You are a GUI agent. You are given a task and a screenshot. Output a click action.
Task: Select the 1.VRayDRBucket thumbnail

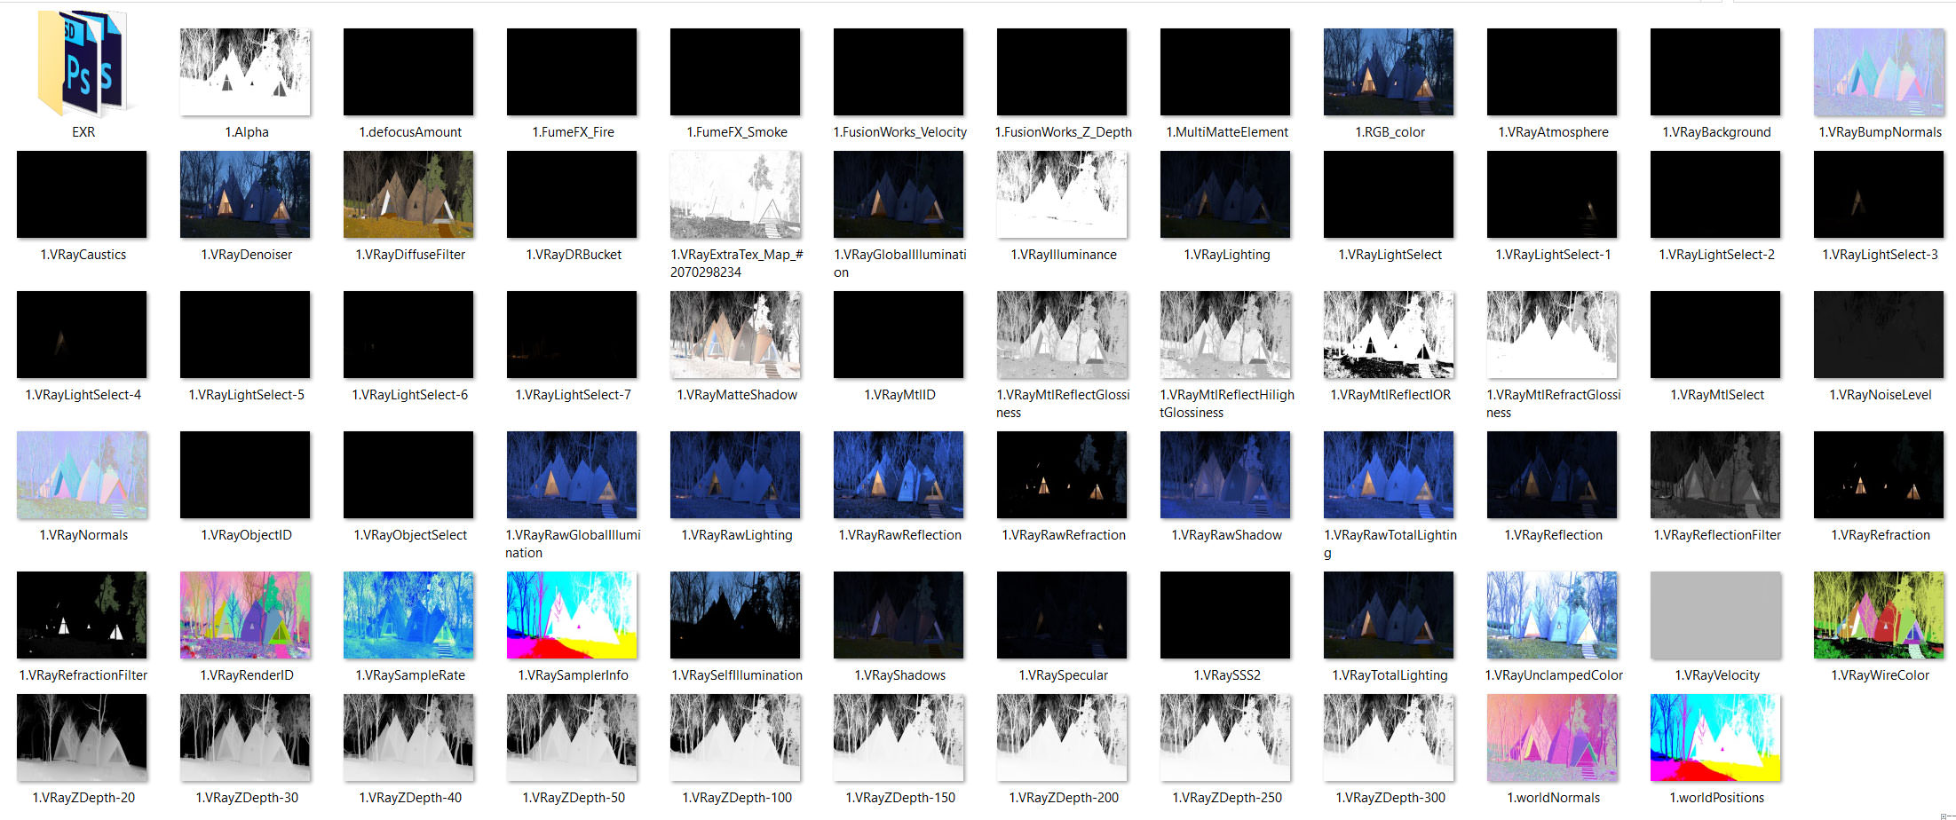click(x=572, y=194)
